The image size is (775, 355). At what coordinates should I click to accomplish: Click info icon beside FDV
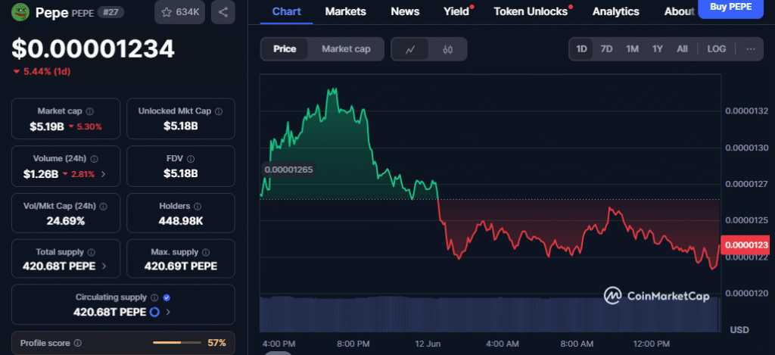click(x=191, y=159)
